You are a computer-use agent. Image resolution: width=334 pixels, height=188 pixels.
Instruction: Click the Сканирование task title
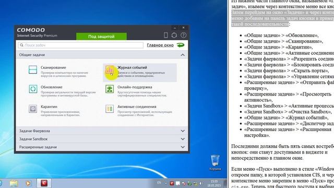[x=53, y=67]
